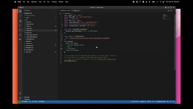Image resolution: width=193 pixels, height=109 pixels.
Task: Open the Source Control view
Action: pos(20,21)
